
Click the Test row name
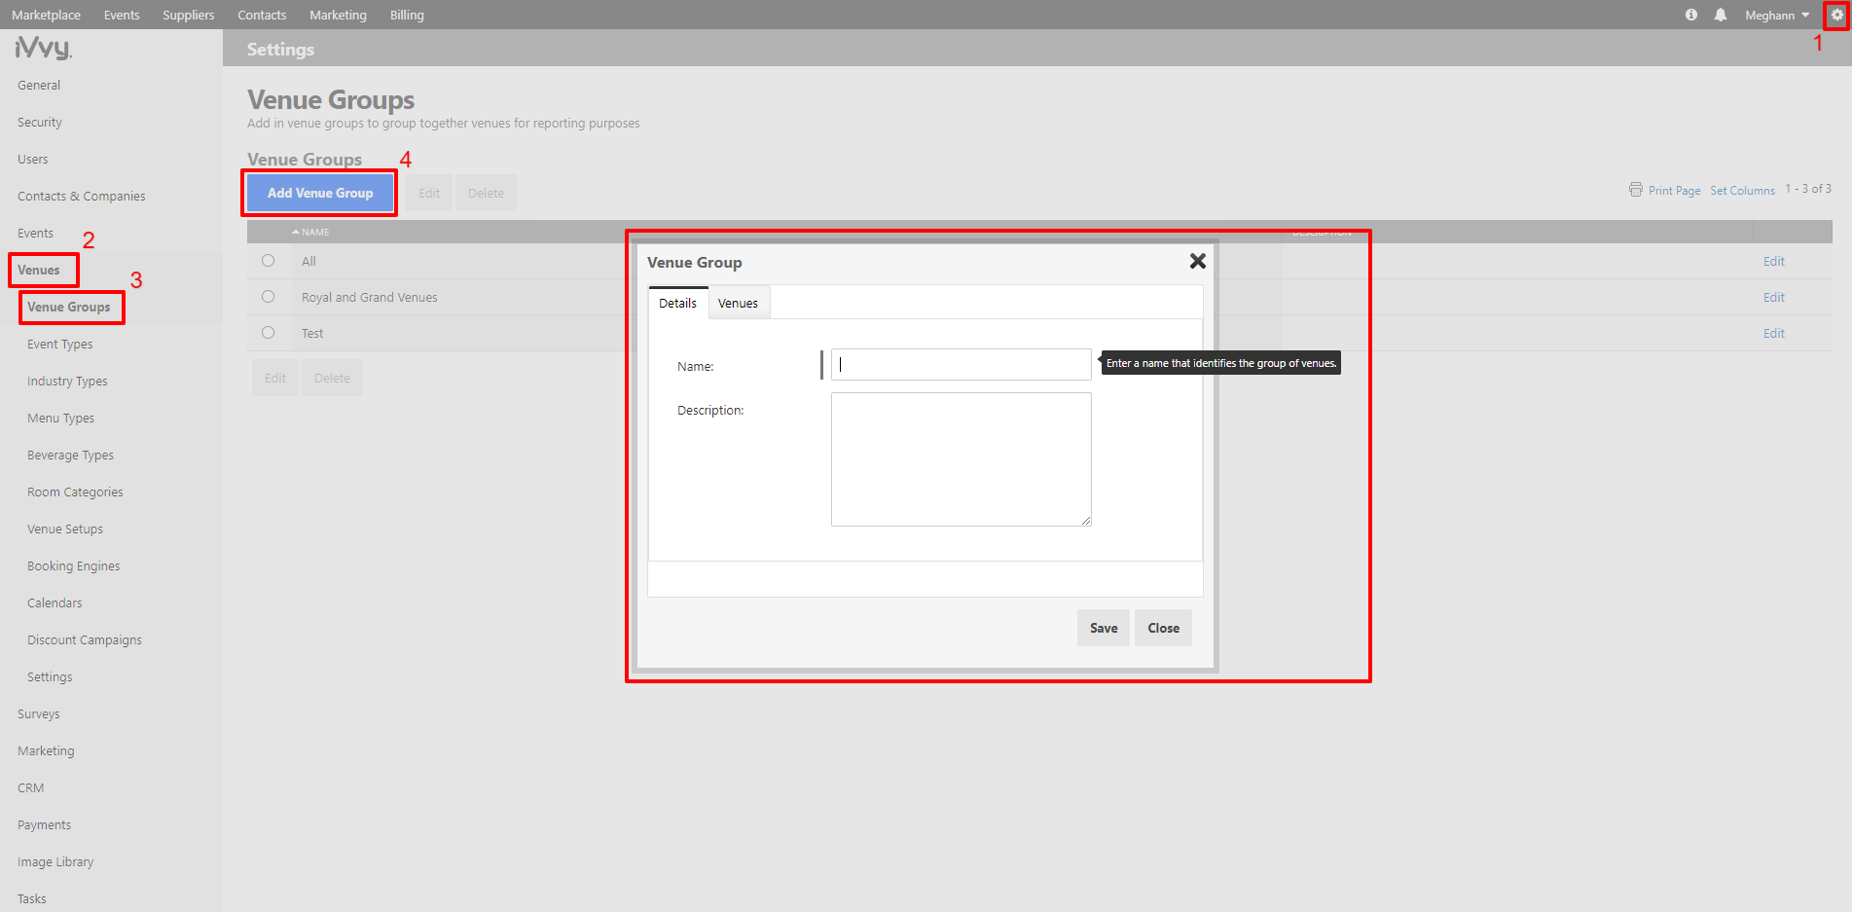click(x=312, y=333)
